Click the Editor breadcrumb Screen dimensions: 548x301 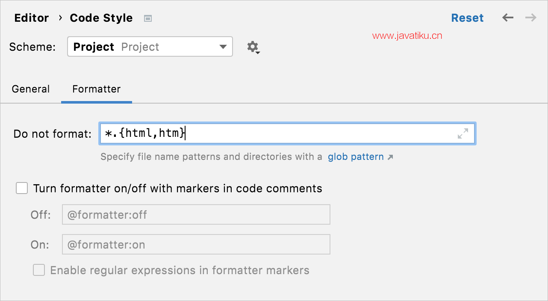32,18
